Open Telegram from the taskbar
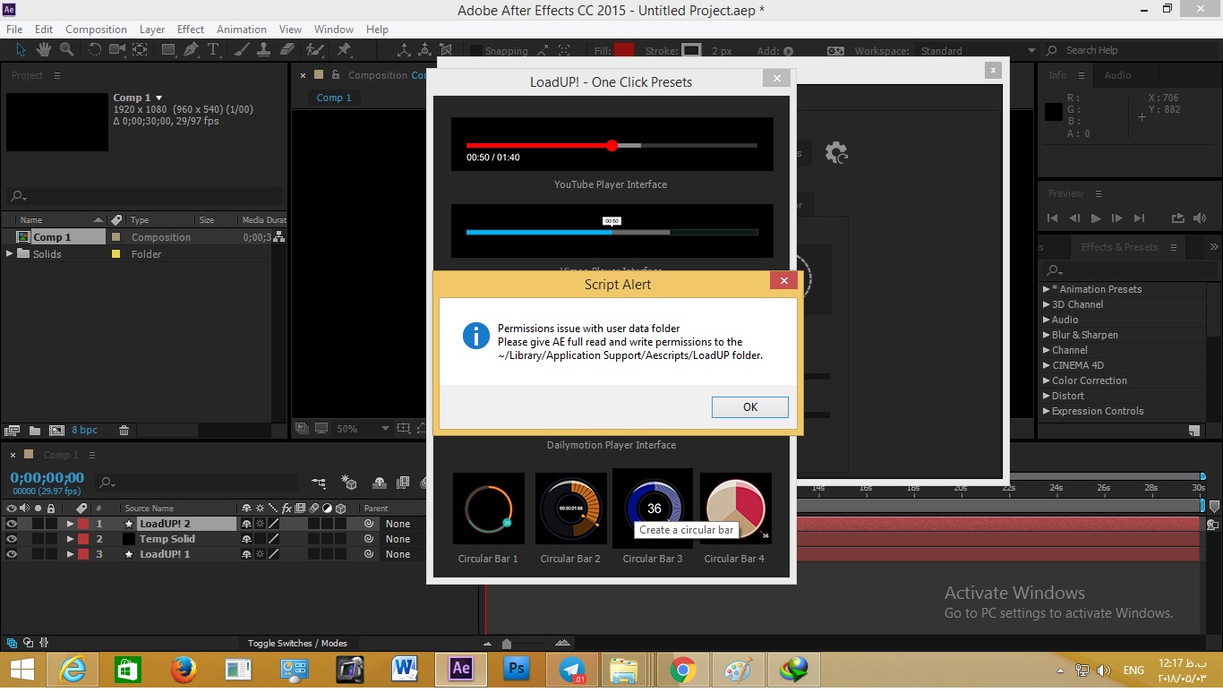1223x692 pixels. pos(571,669)
